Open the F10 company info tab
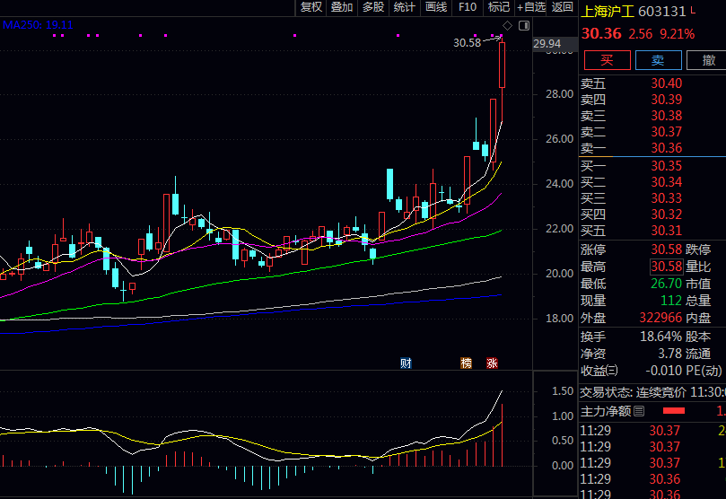 pyautogui.click(x=468, y=7)
